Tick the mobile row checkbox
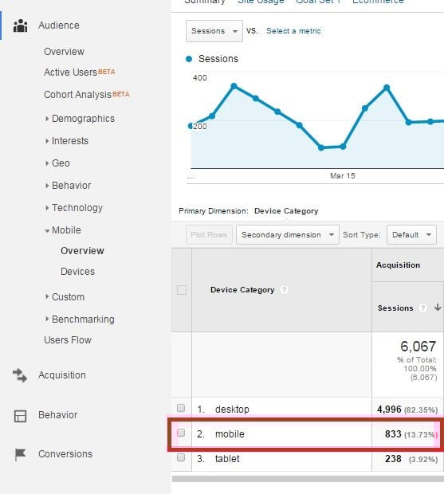This screenshot has height=494, width=444. click(181, 433)
